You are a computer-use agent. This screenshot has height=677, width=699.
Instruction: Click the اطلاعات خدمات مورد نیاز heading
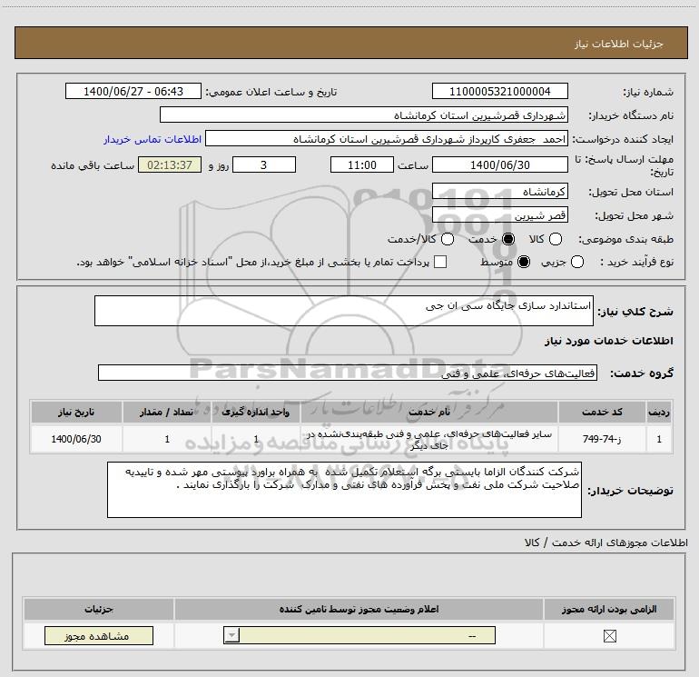(608, 341)
